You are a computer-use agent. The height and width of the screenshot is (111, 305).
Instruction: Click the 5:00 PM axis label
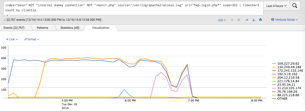coord(67,101)
